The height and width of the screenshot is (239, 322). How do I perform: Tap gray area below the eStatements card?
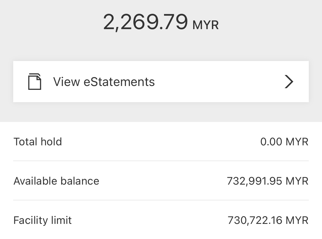(x=161, y=112)
